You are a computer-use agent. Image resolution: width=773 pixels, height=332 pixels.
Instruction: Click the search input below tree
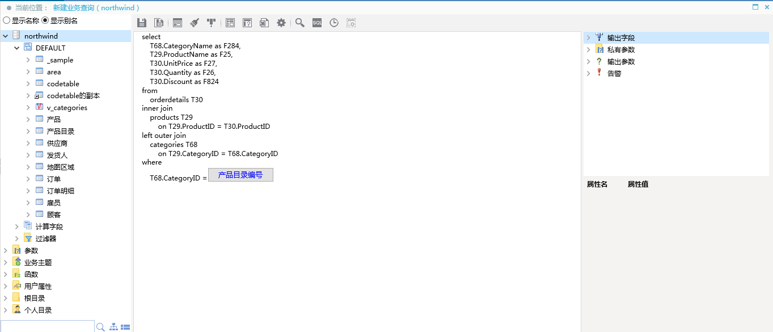click(47, 327)
